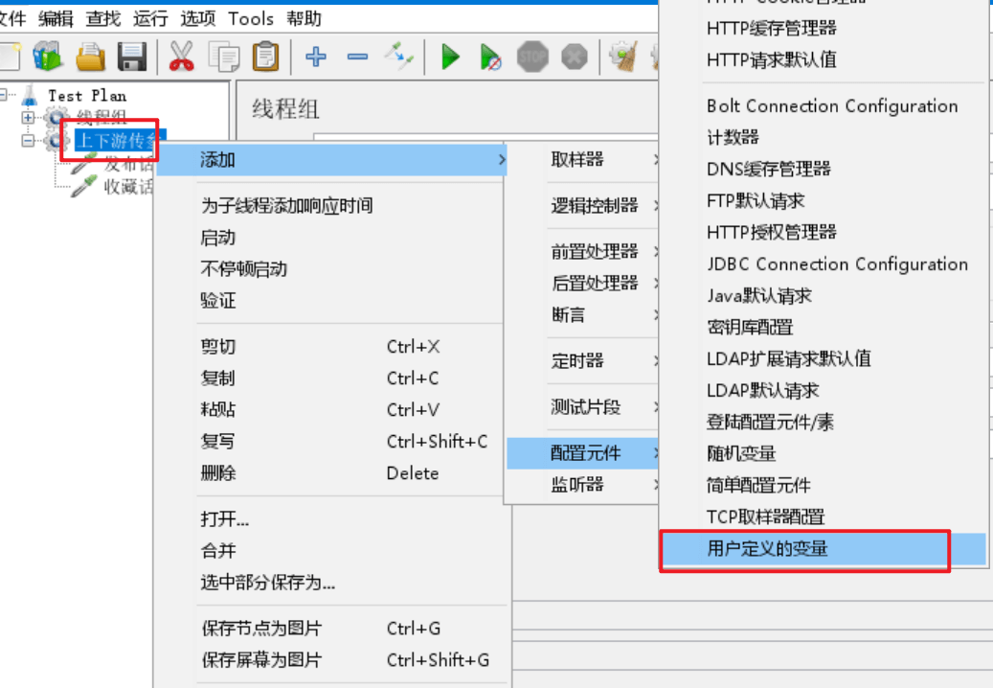
Task: Collapse the Test Plan tree node
Action: click(x=3, y=95)
